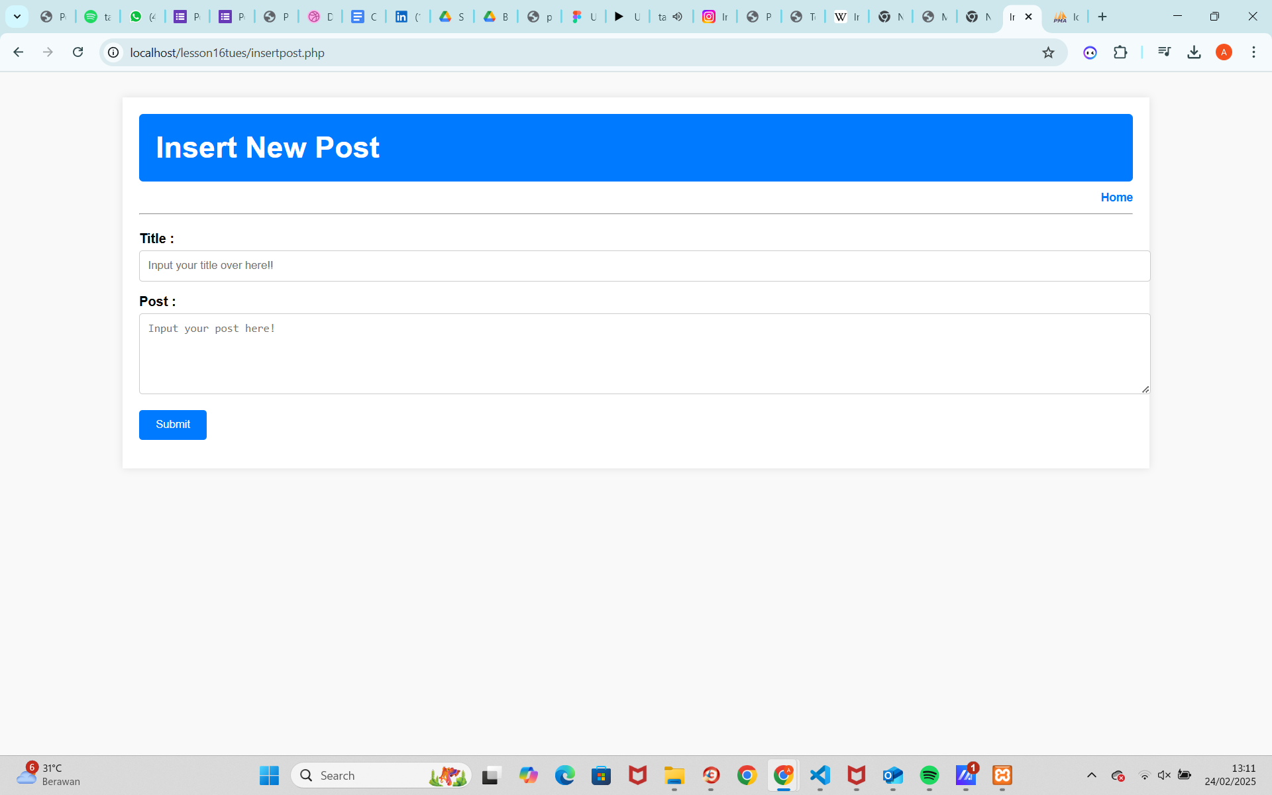Click the Title input field

tap(644, 266)
